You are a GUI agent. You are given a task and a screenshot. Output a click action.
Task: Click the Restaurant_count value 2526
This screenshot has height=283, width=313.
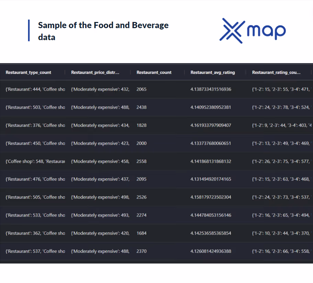click(141, 197)
